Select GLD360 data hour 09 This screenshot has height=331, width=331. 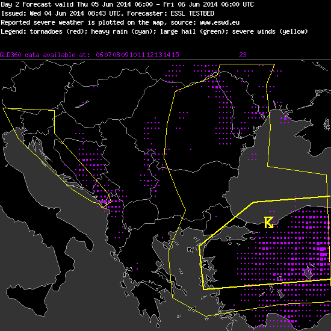tap(125, 55)
